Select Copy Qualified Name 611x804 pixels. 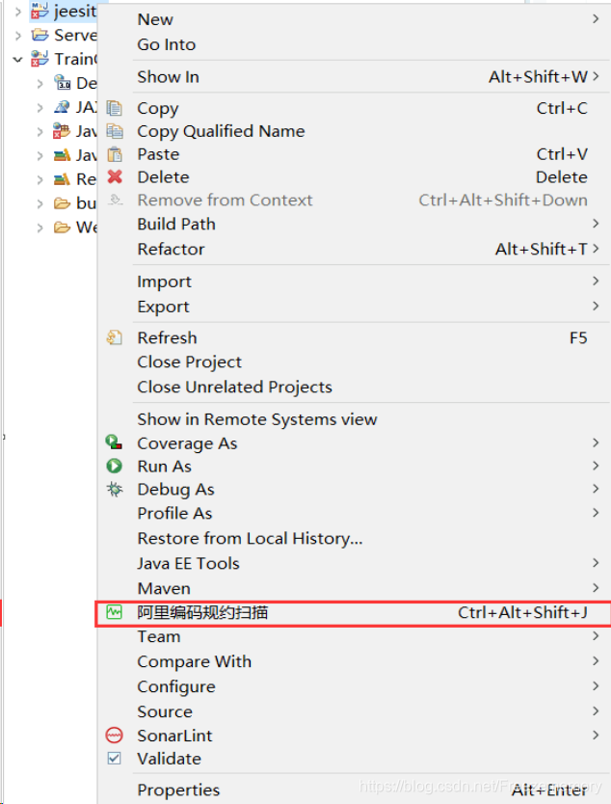(354, 131)
